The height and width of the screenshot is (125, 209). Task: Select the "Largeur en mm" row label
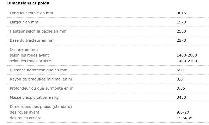pyautogui.click(x=24, y=22)
